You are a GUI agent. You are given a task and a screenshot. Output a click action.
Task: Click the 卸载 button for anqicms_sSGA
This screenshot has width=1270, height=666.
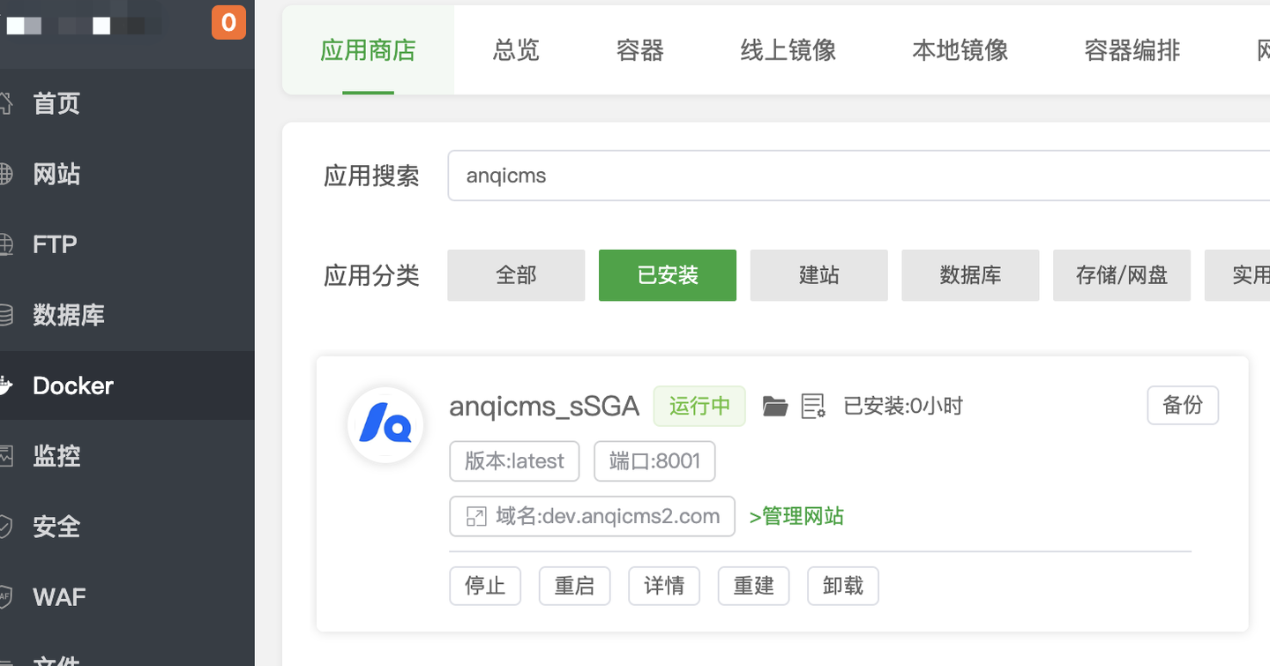point(843,586)
